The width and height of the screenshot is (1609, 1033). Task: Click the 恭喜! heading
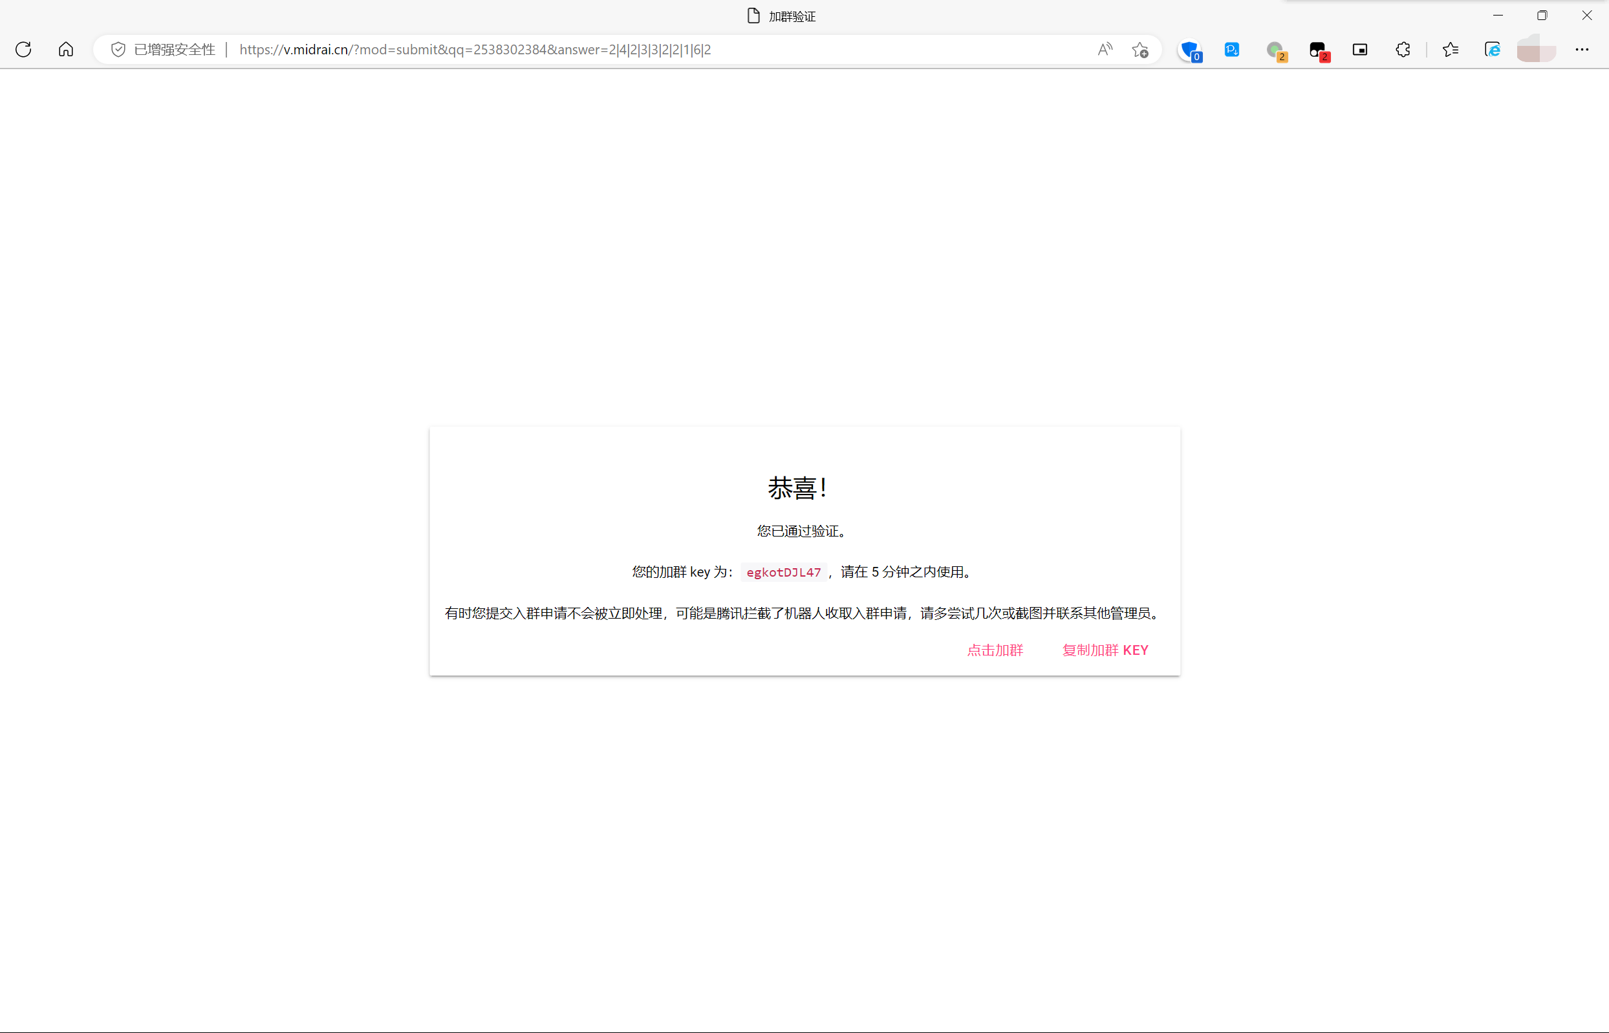click(797, 487)
